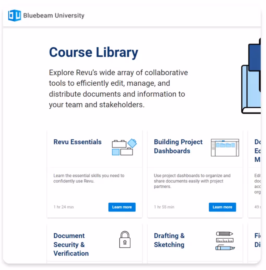This screenshot has width=266, height=270.
Task: Click the Revu Essentials building blocks icon
Action: tap(124, 147)
